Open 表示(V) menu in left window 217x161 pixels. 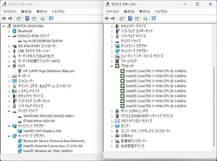pos(42,11)
